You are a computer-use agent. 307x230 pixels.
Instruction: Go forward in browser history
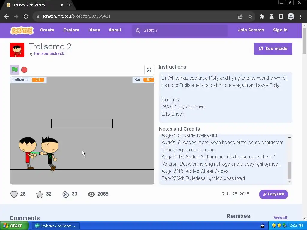[16, 16]
